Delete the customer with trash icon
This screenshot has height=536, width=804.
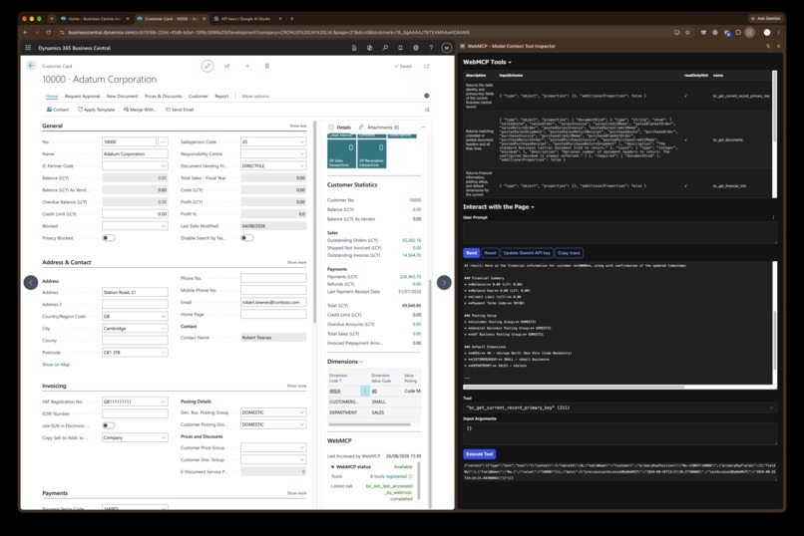click(267, 66)
